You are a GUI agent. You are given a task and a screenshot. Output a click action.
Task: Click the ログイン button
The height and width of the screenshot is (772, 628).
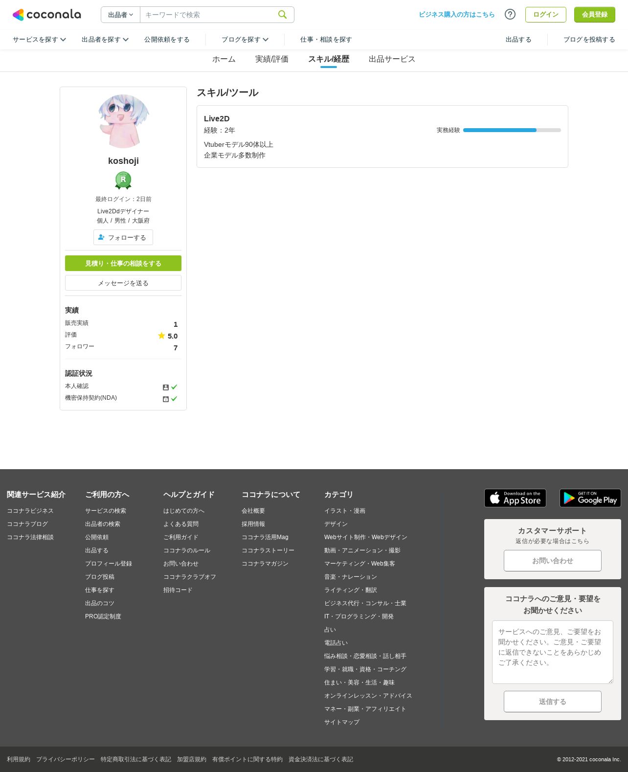point(546,15)
